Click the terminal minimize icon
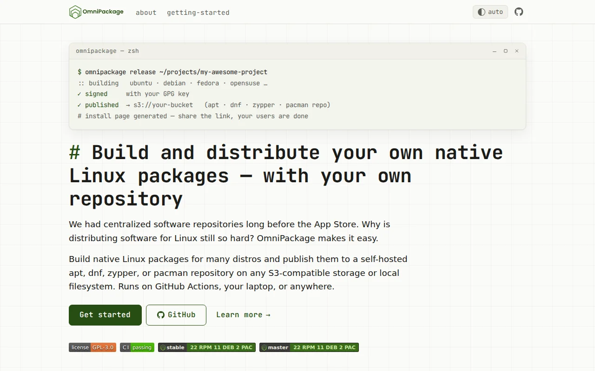 pyautogui.click(x=495, y=51)
